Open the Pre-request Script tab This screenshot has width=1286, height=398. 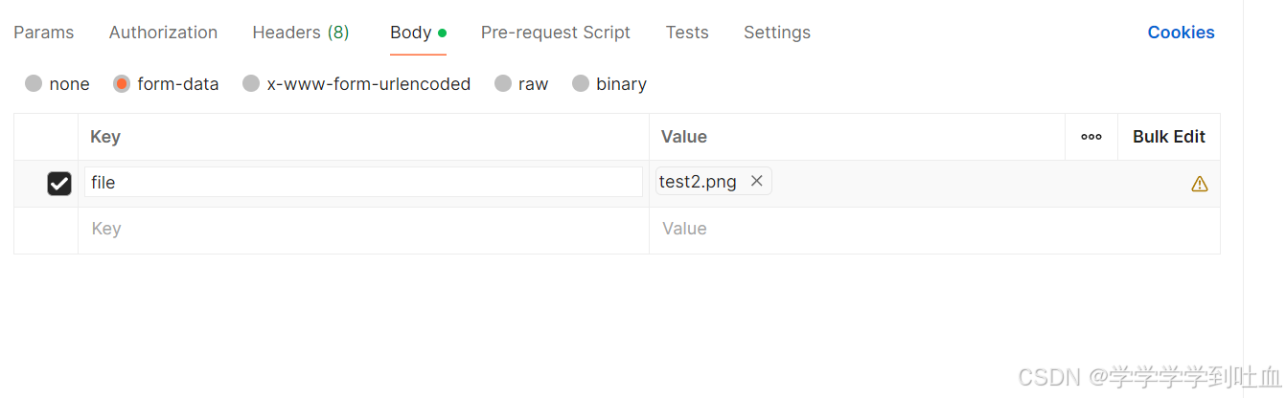[x=555, y=33]
